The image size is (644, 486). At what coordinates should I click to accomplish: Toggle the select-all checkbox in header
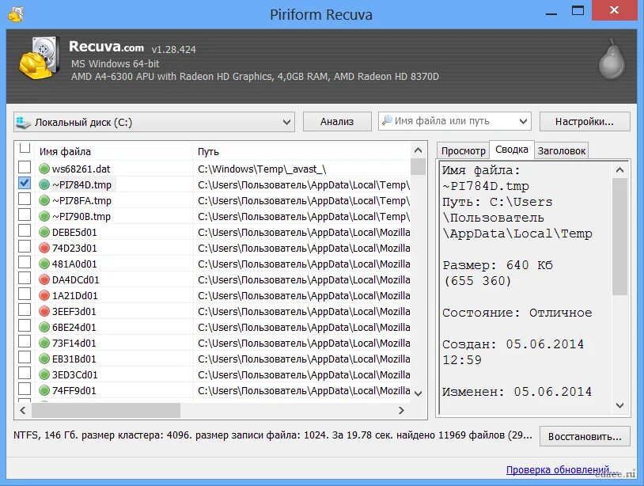pyautogui.click(x=25, y=147)
